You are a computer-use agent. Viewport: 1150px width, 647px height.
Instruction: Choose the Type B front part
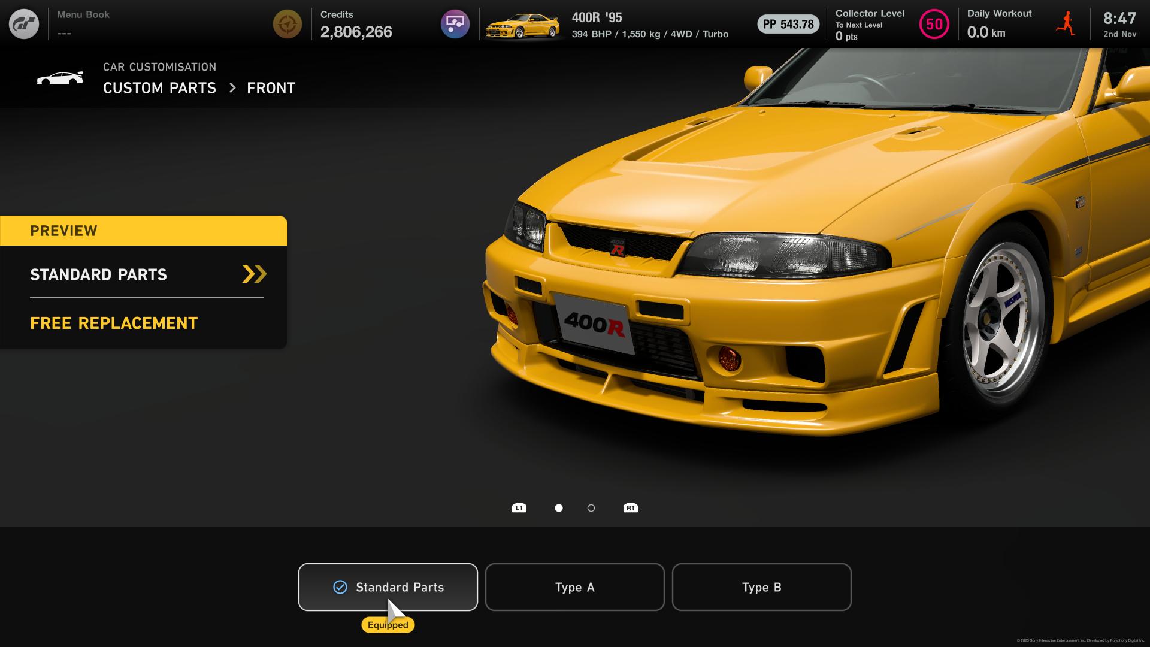click(x=762, y=587)
